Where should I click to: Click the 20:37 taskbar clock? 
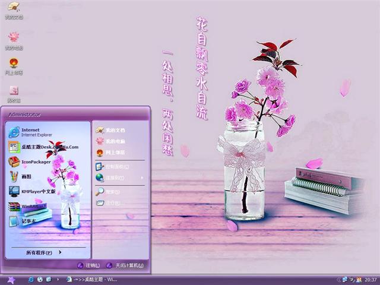pos(370,280)
